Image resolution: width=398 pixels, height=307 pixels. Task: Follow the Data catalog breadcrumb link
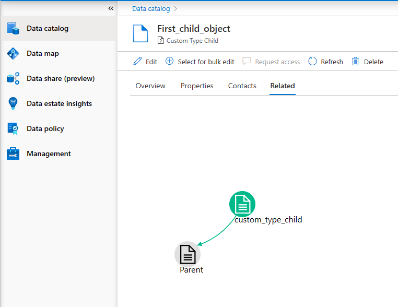(x=151, y=8)
